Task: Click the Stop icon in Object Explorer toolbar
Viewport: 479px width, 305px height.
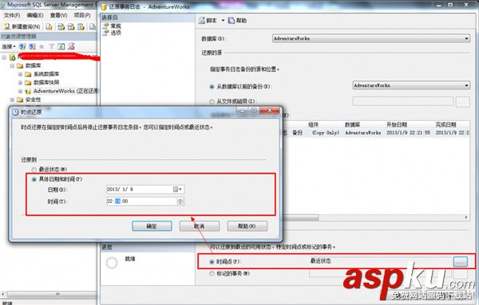Action: coord(42,47)
